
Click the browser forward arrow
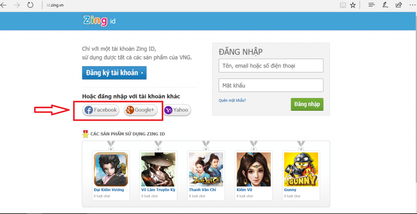point(17,5)
